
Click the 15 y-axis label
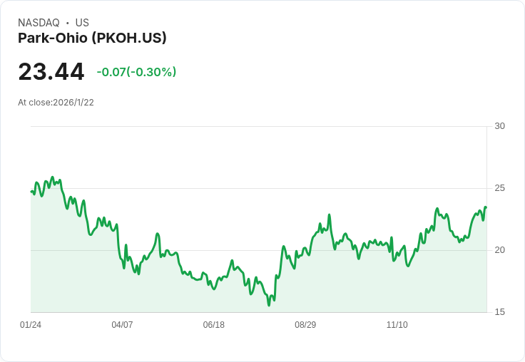tap(499, 312)
